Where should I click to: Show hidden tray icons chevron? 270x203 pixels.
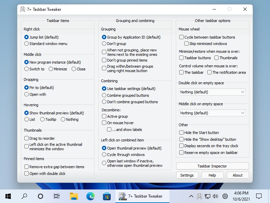(x=191, y=196)
